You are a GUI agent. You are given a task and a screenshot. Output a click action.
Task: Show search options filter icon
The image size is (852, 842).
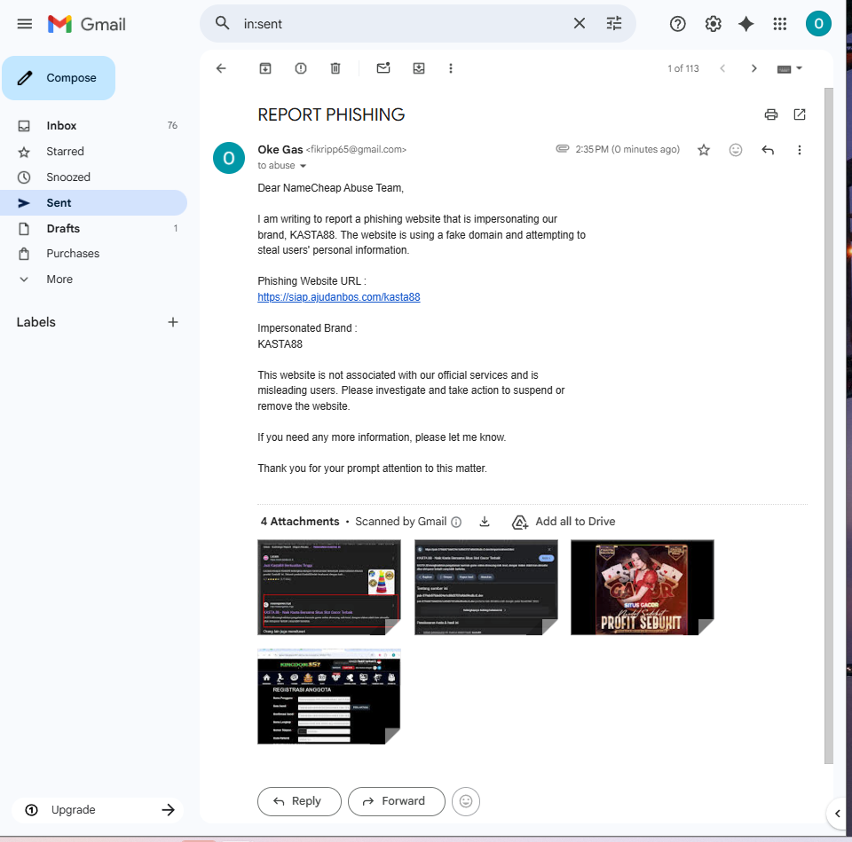coord(614,23)
